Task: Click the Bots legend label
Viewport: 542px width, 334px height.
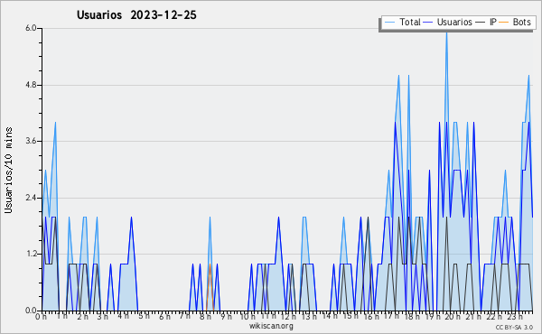Action: 521,22
